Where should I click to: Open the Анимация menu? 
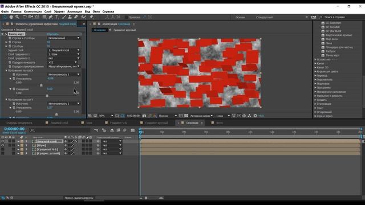(75, 11)
